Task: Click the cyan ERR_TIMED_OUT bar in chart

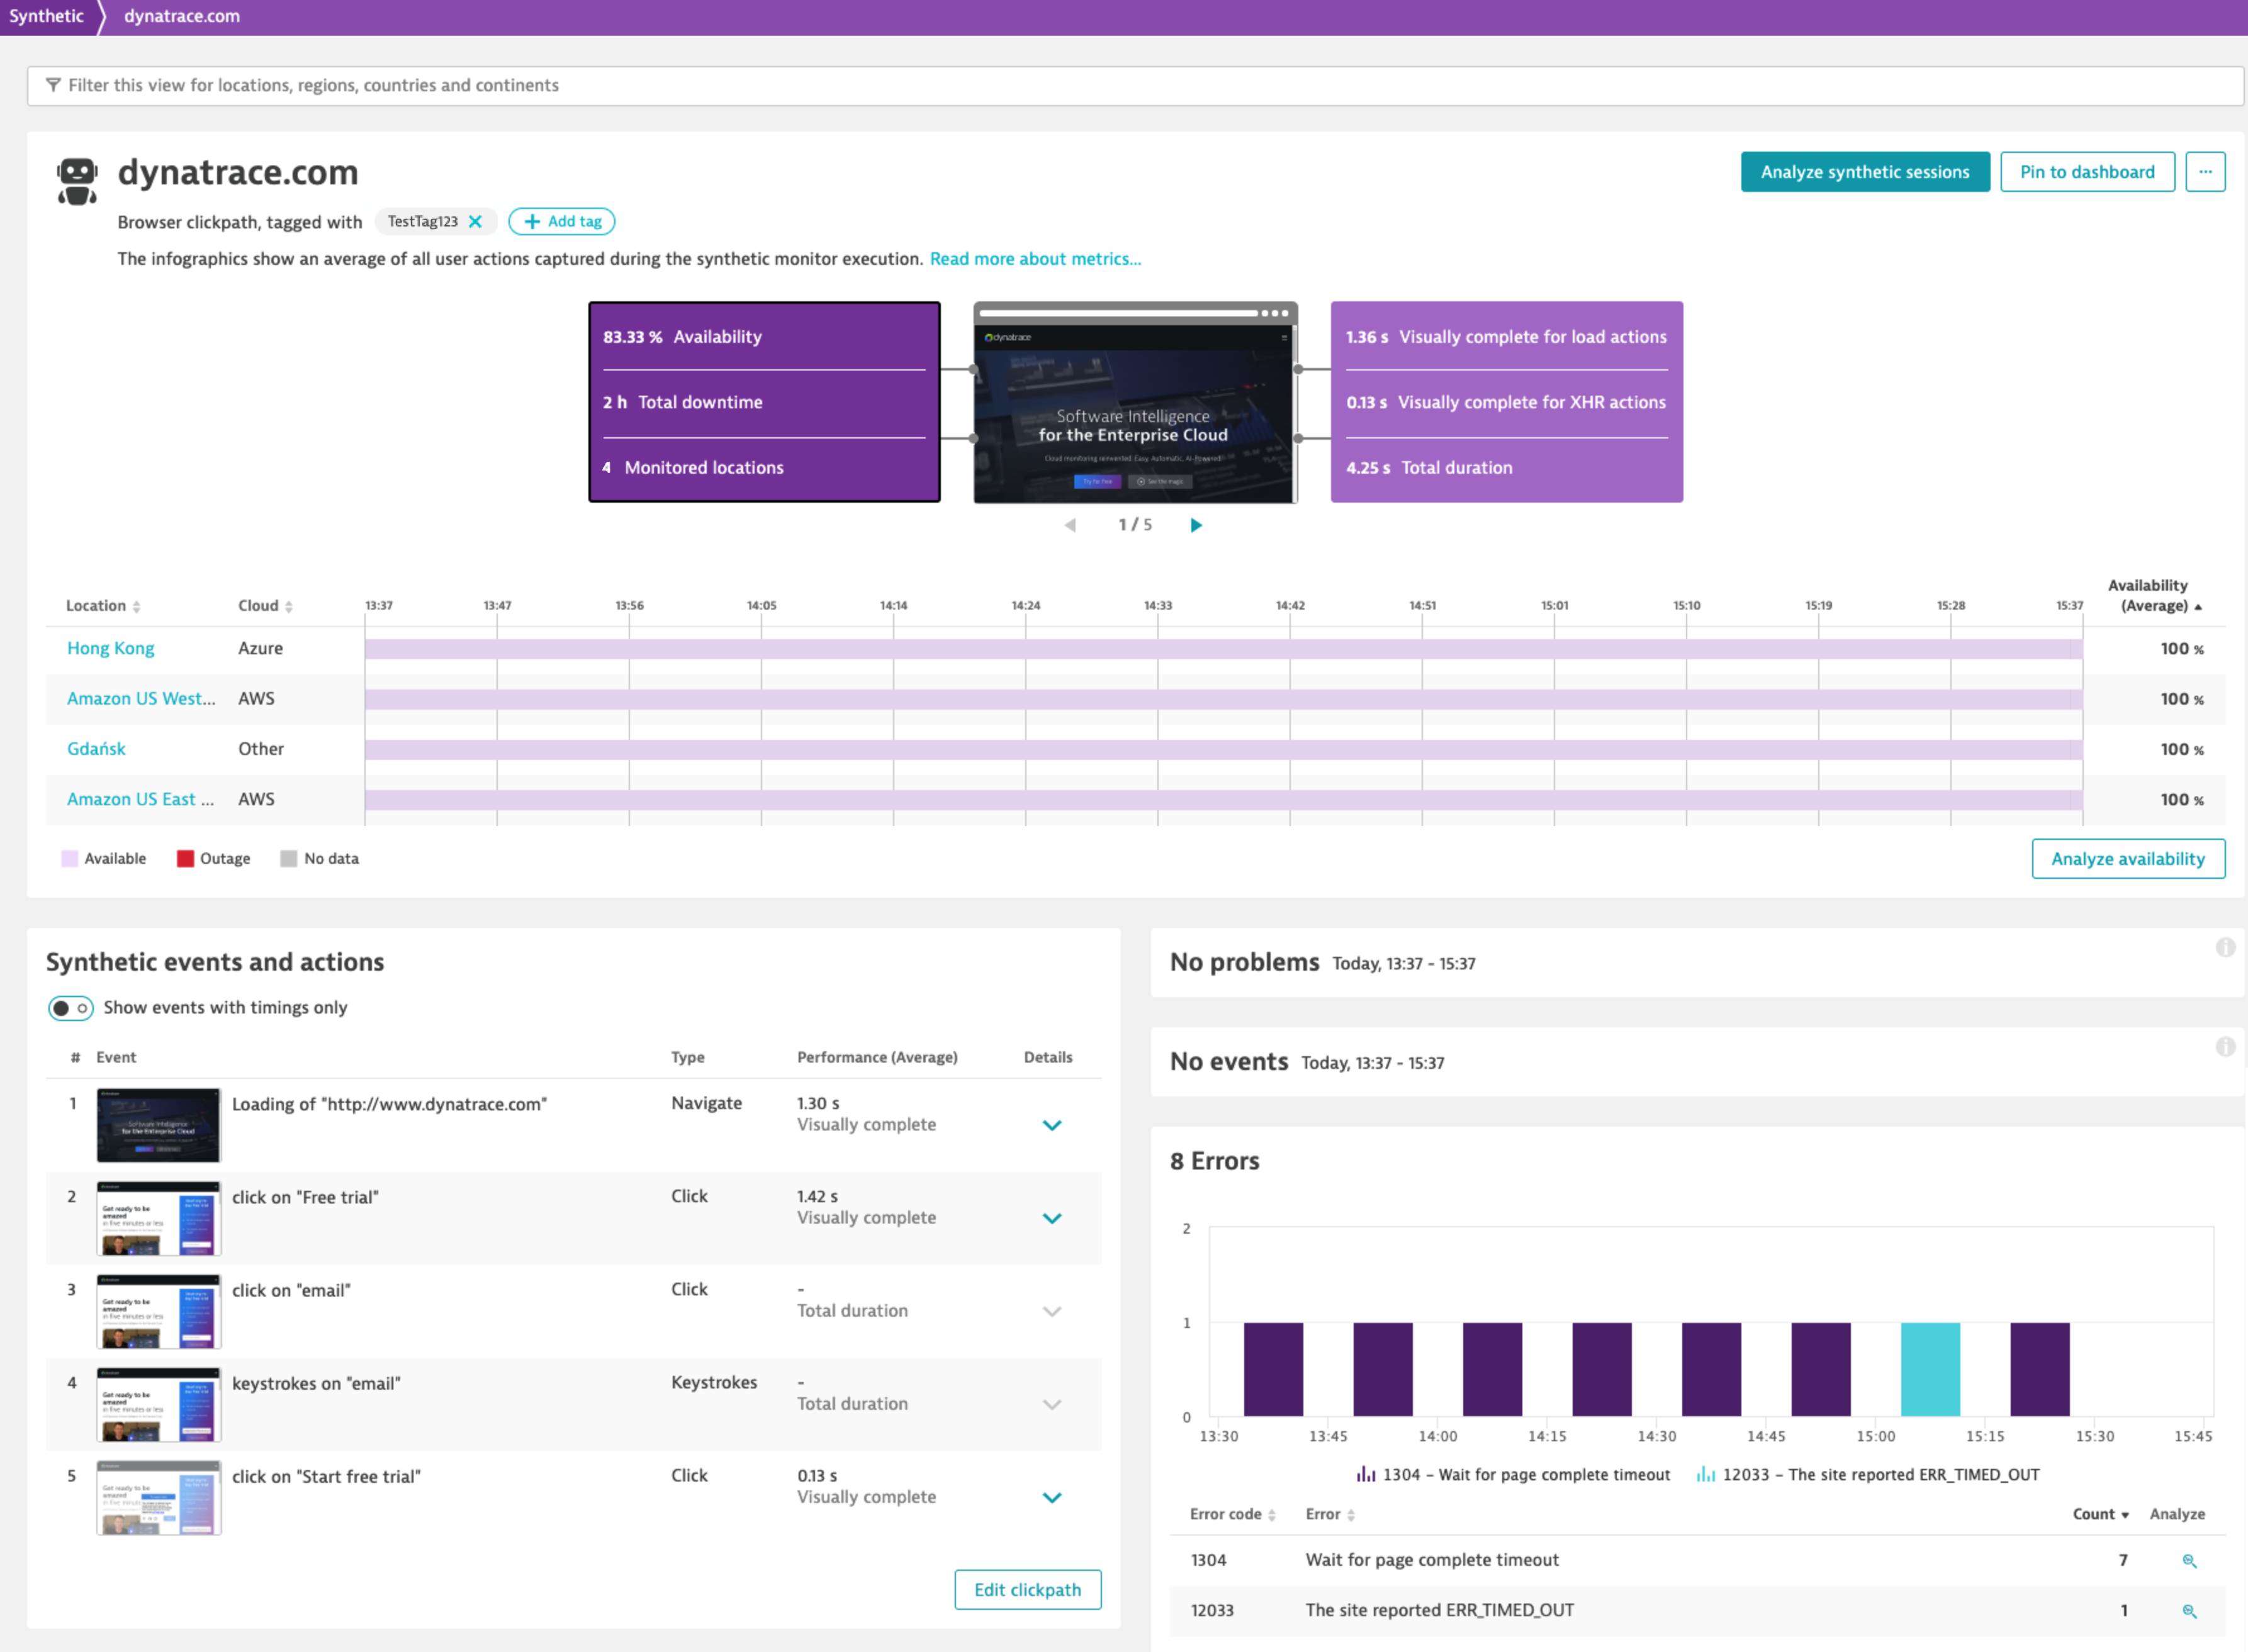Action: [x=1930, y=1369]
